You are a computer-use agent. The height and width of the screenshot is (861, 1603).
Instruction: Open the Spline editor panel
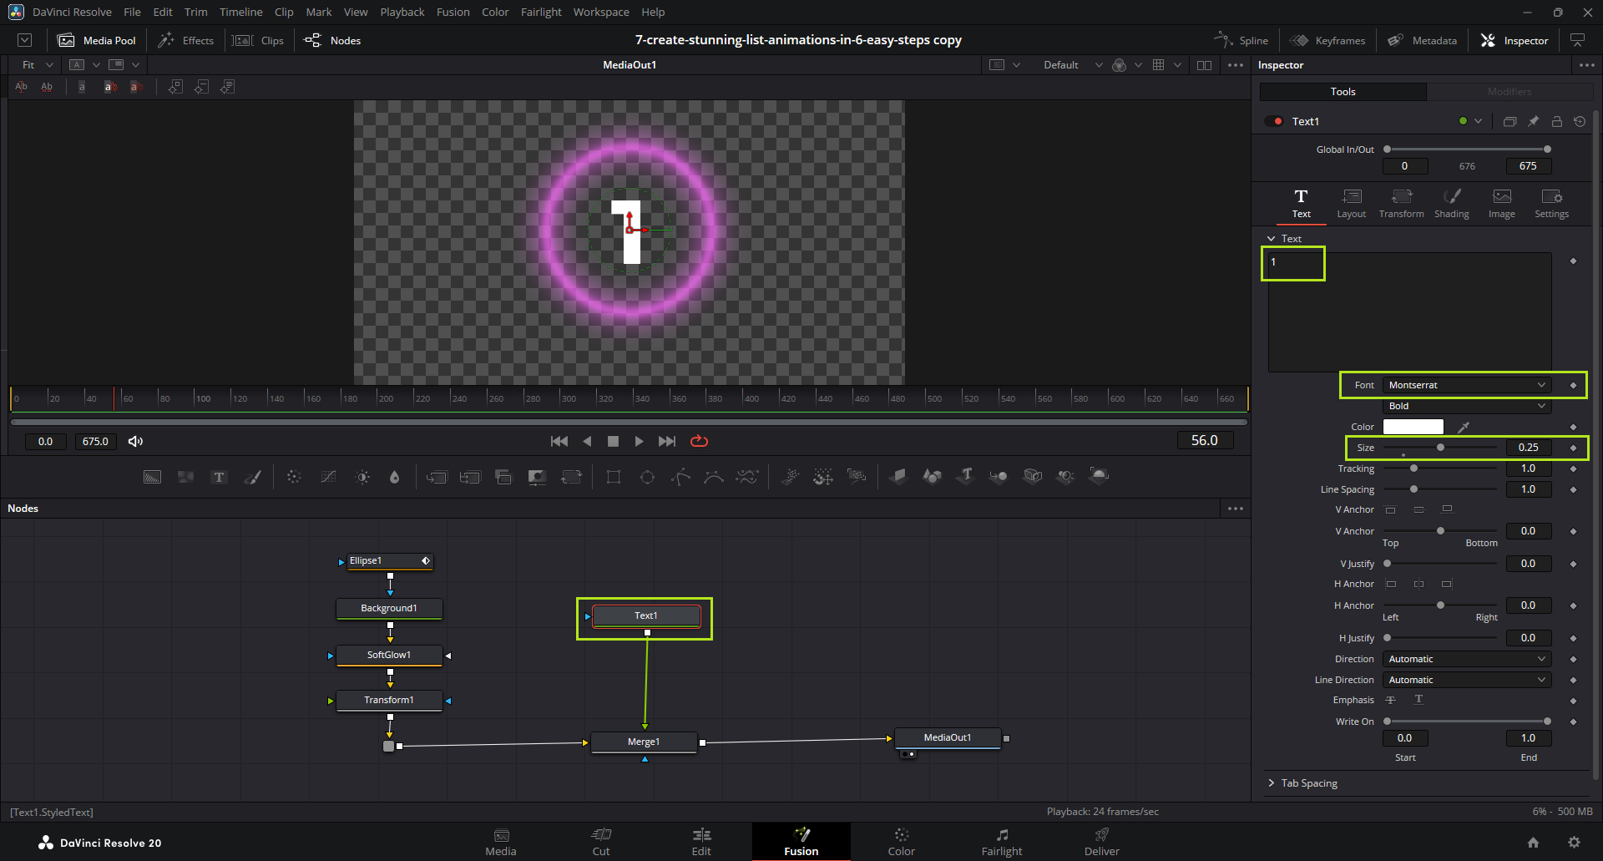coord(1241,40)
